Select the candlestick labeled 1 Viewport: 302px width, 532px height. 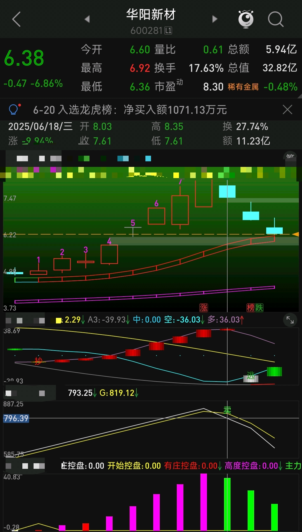point(38,272)
